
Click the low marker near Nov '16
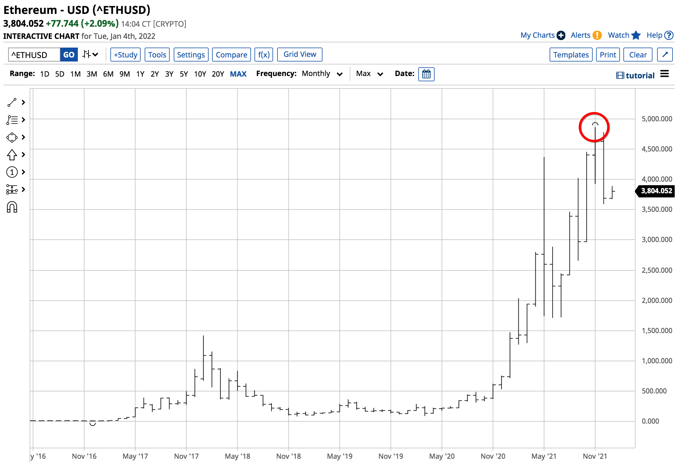point(93,424)
